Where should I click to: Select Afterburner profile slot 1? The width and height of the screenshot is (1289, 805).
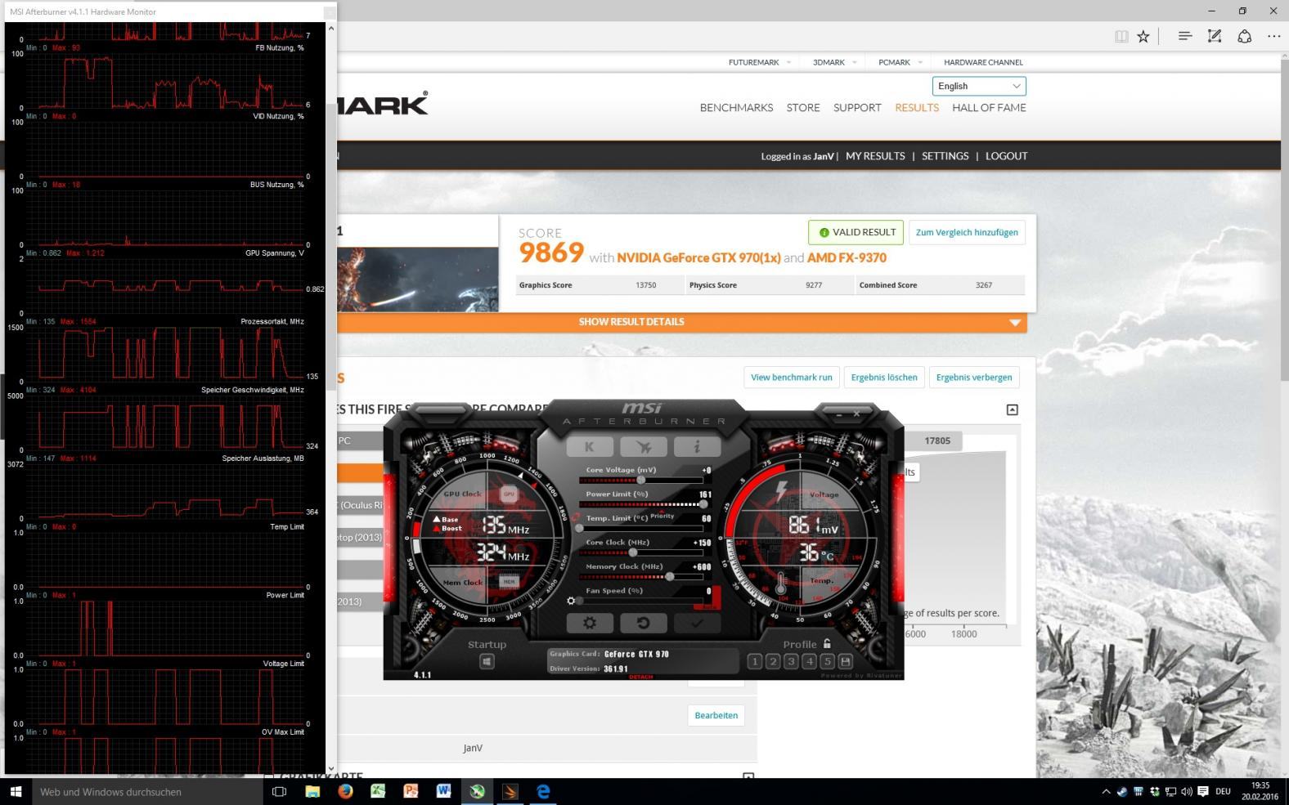(x=754, y=661)
